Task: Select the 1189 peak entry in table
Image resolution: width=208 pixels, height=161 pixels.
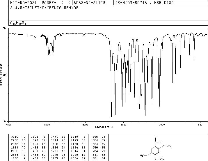Action: 78,144
